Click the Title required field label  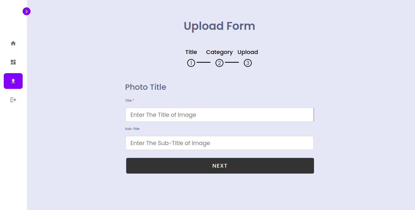click(129, 100)
